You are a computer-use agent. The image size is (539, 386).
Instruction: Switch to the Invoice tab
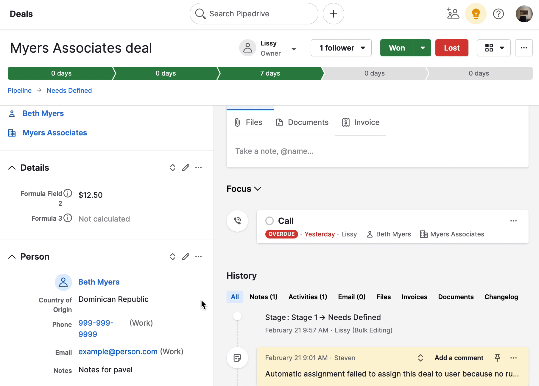[x=361, y=123]
